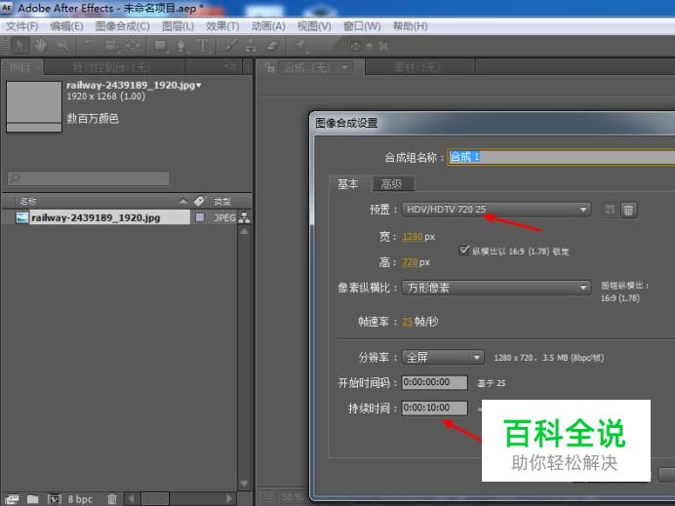Open resolution dropdown 全屏
The height and width of the screenshot is (506, 675).
[x=443, y=357]
